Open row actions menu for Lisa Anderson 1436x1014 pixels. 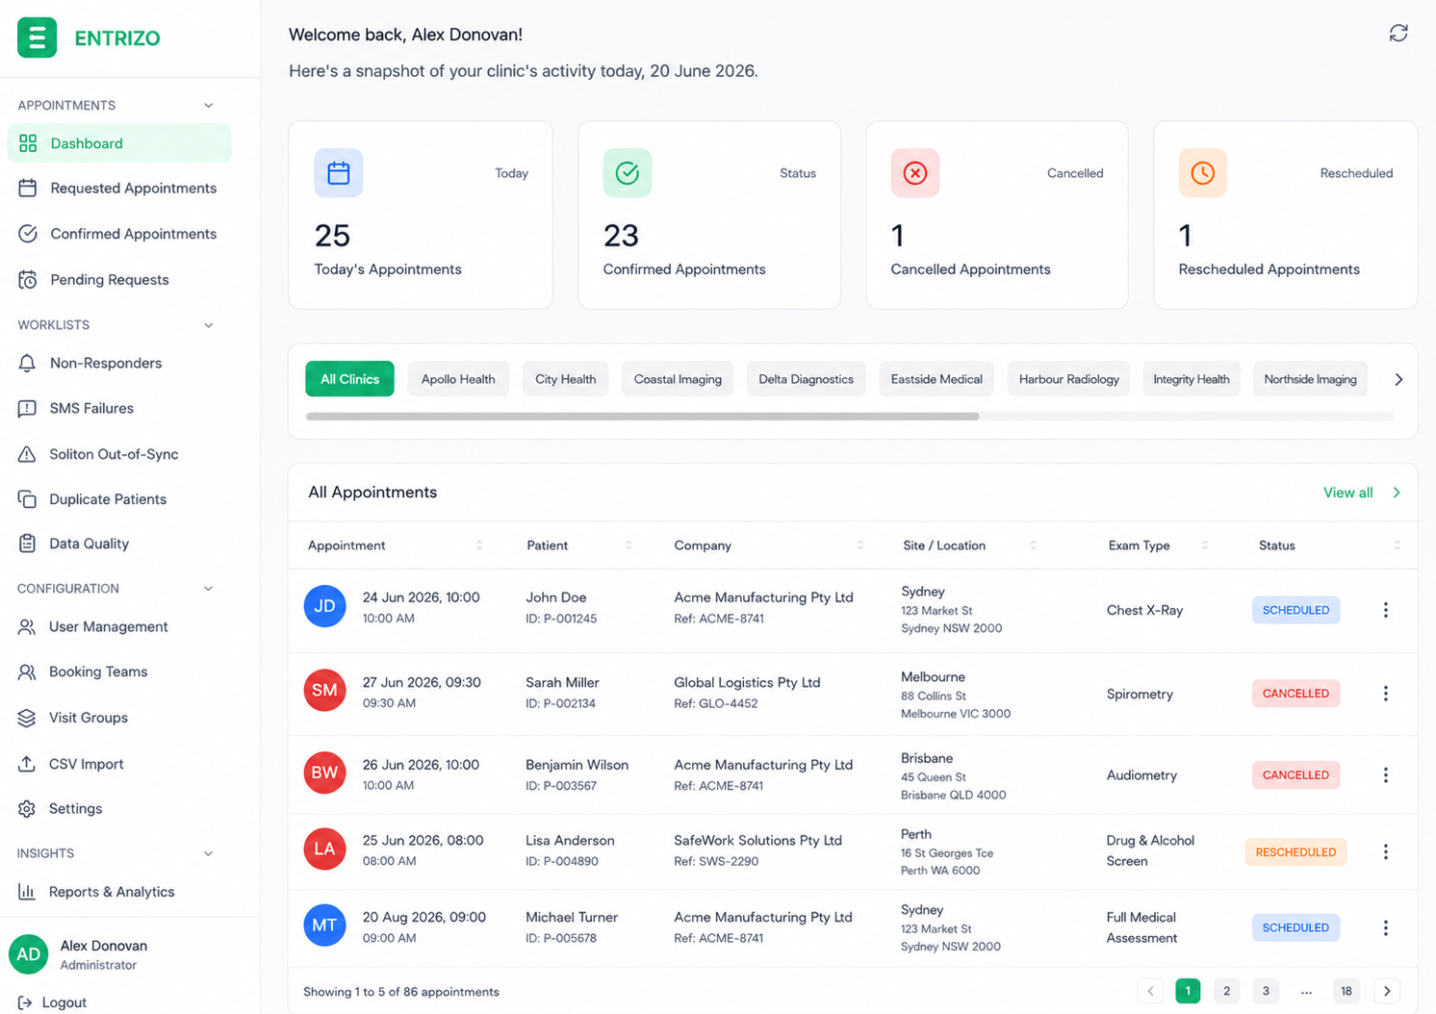[x=1386, y=852]
